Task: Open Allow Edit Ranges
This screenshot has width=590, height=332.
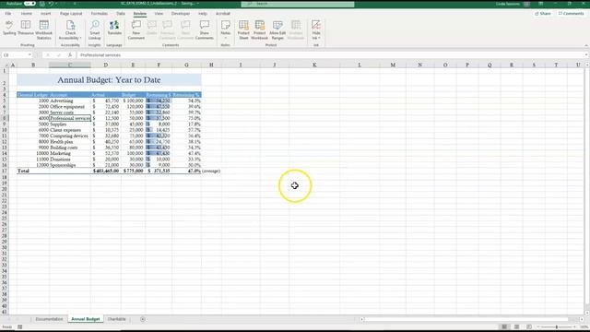Action: point(277,30)
